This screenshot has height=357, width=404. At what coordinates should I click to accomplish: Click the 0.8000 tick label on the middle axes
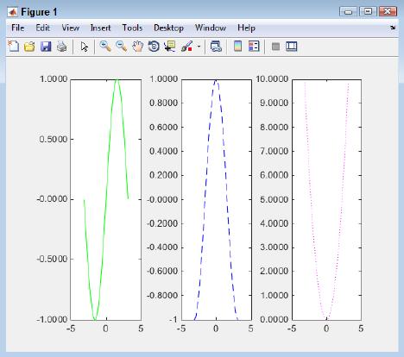163,103
